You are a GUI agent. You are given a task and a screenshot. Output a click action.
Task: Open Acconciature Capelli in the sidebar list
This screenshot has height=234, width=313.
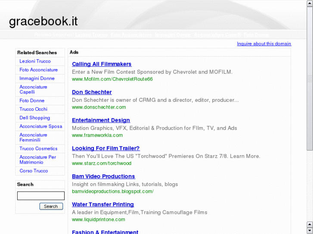[33, 89]
